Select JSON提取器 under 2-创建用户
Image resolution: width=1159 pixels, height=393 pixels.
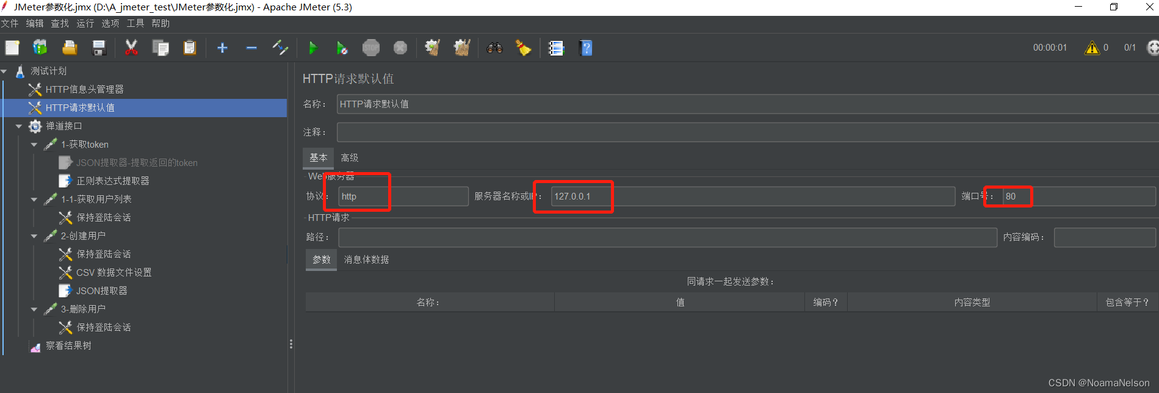[101, 291]
